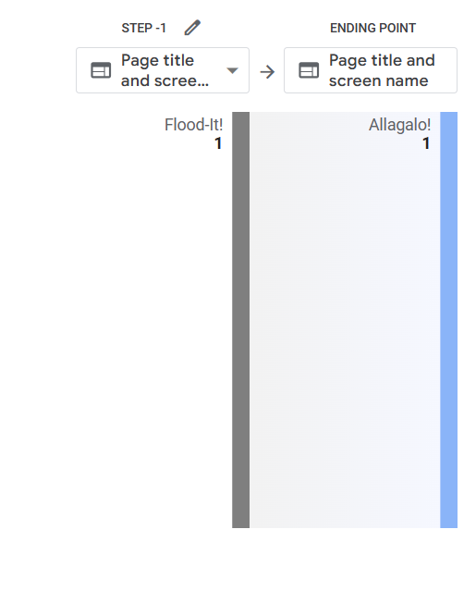Click the truncated 'Page title and scree...' text

(165, 70)
